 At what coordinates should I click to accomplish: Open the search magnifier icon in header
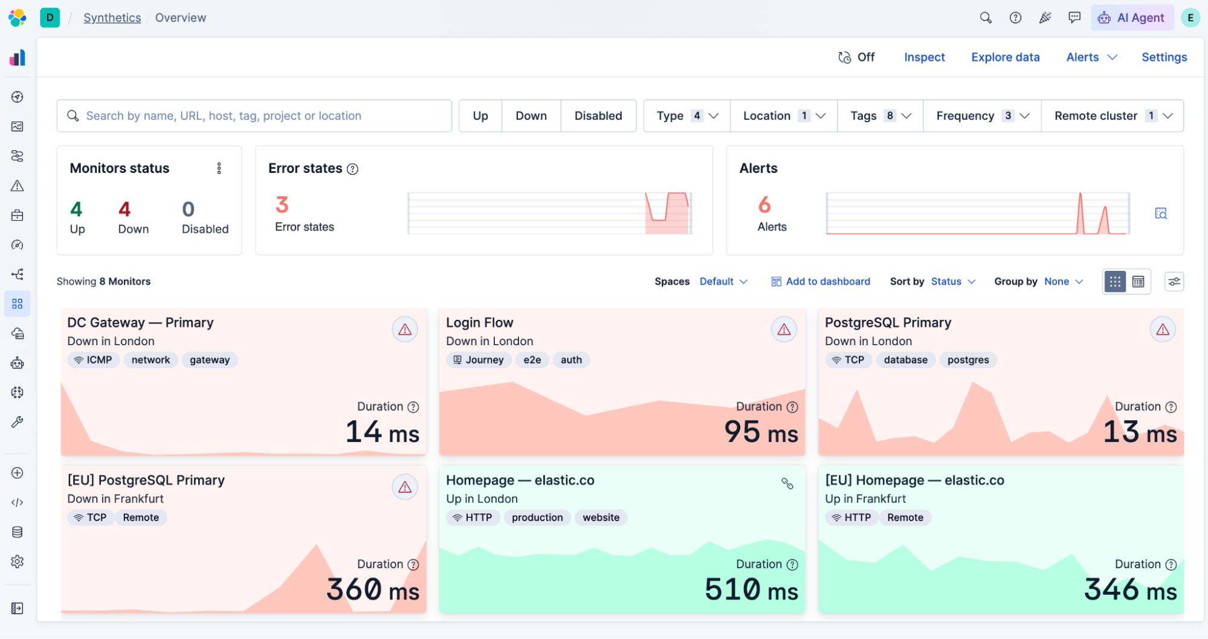pyautogui.click(x=986, y=18)
